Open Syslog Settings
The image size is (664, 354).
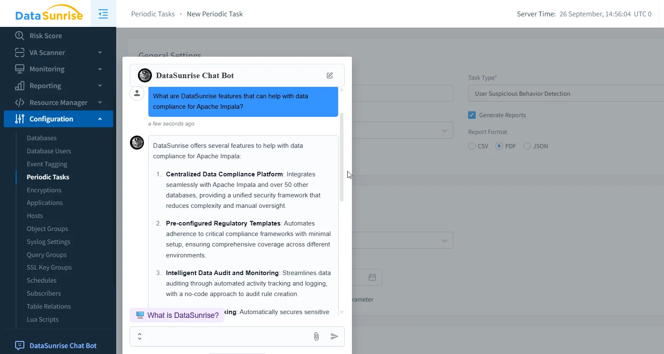[49, 242]
